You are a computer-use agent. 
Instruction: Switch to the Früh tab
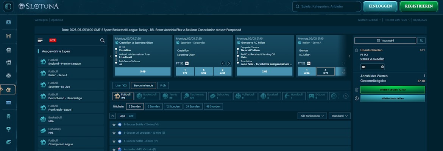coord(163,85)
